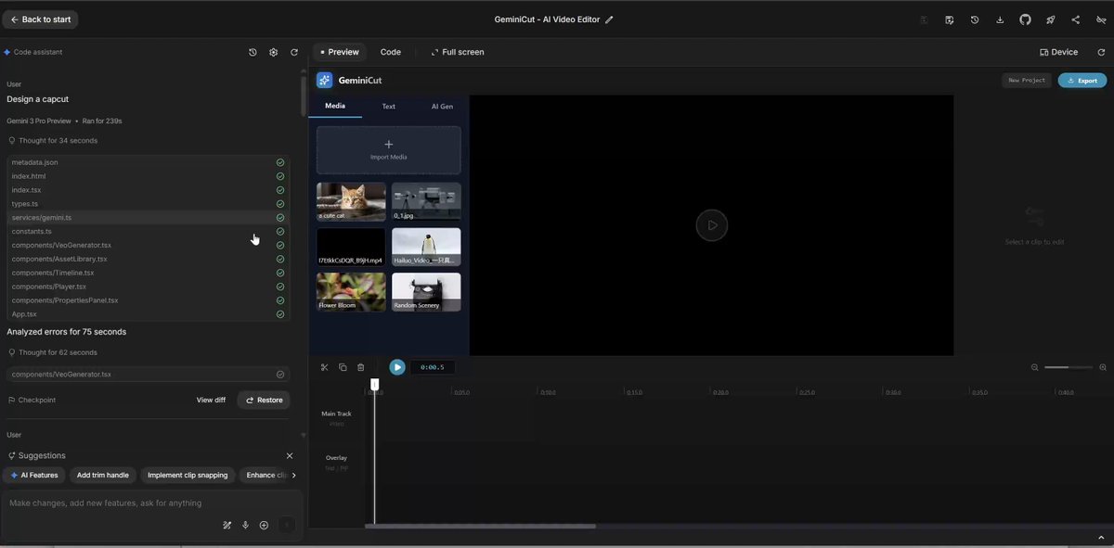The width and height of the screenshot is (1114, 548).
Task: Click the 0:00.5 timecode display
Action: 433,367
